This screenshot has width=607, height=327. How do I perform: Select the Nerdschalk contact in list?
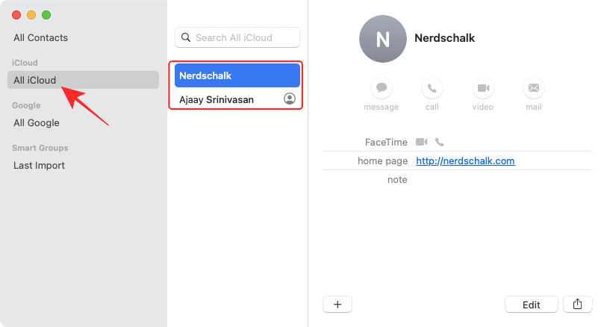[237, 75]
